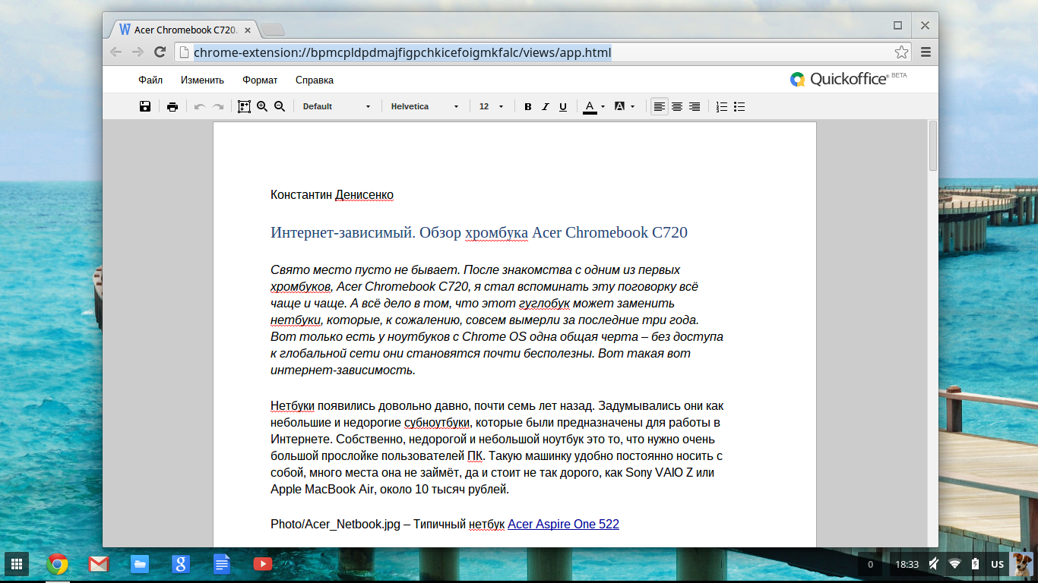Open the text color dropdown arrow
Screen dimensions: 1038x583
click(x=603, y=107)
